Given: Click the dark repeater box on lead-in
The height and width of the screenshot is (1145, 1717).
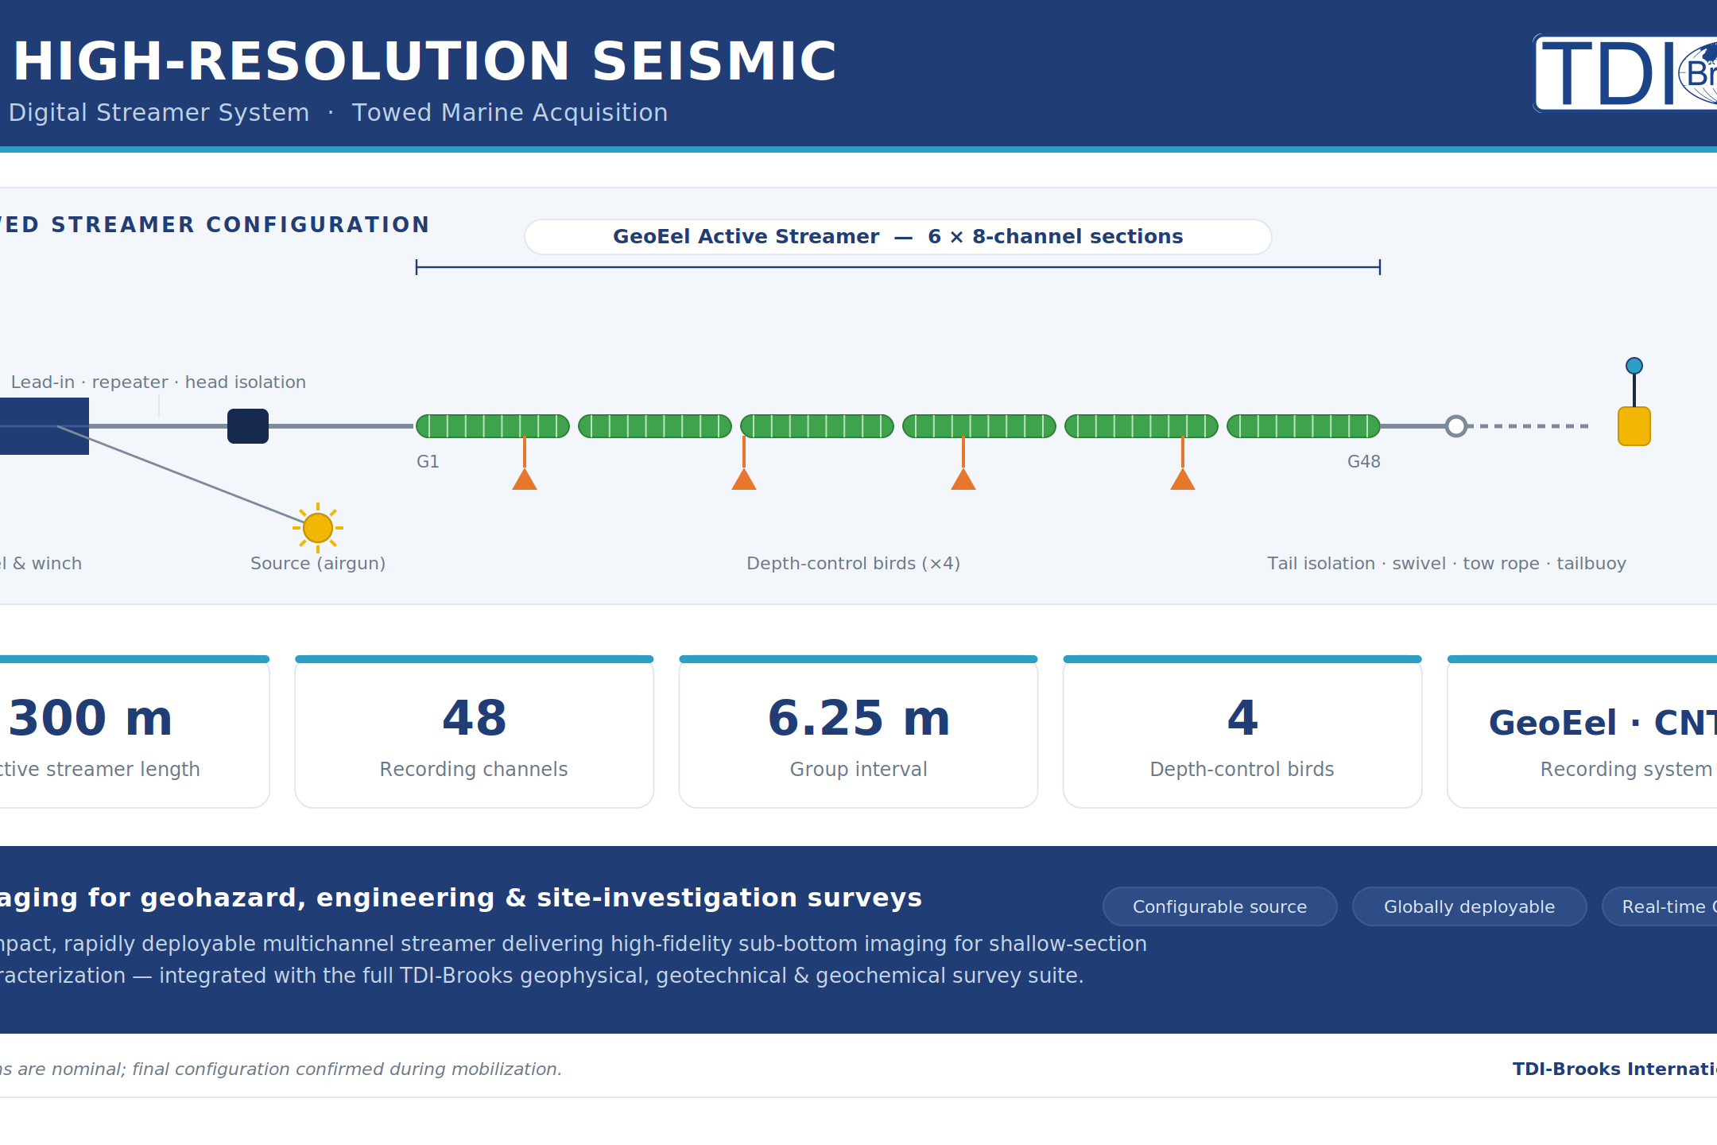Looking at the screenshot, I should click(x=248, y=426).
